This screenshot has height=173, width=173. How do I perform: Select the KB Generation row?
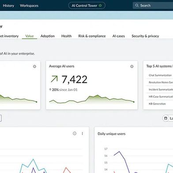[160, 104]
